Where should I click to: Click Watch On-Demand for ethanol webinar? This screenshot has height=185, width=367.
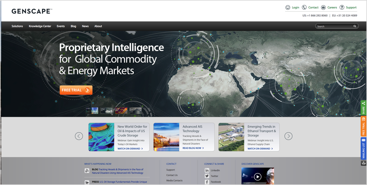[x=260, y=149]
